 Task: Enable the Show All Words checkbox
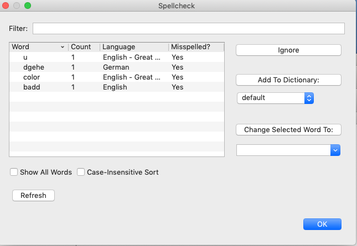click(14, 172)
